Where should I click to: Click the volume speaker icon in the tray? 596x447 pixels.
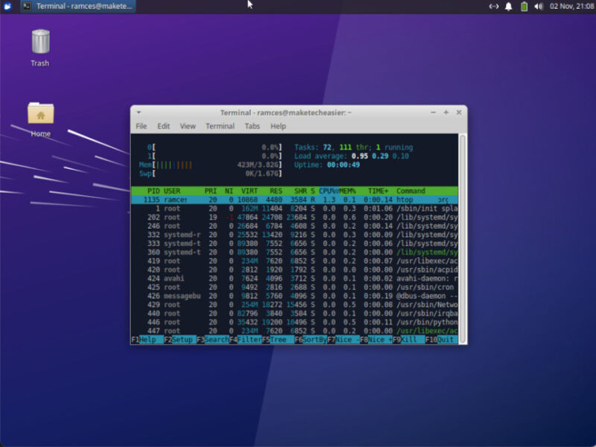[x=537, y=6]
